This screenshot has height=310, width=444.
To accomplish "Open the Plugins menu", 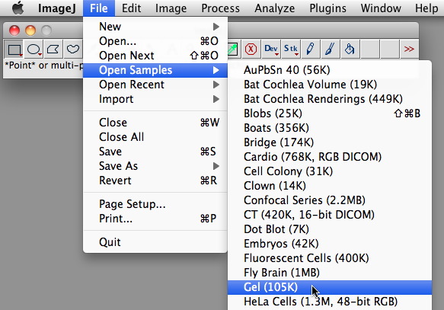I will [327, 8].
